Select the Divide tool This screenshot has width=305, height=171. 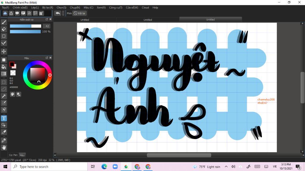pyautogui.click(x=4, y=132)
